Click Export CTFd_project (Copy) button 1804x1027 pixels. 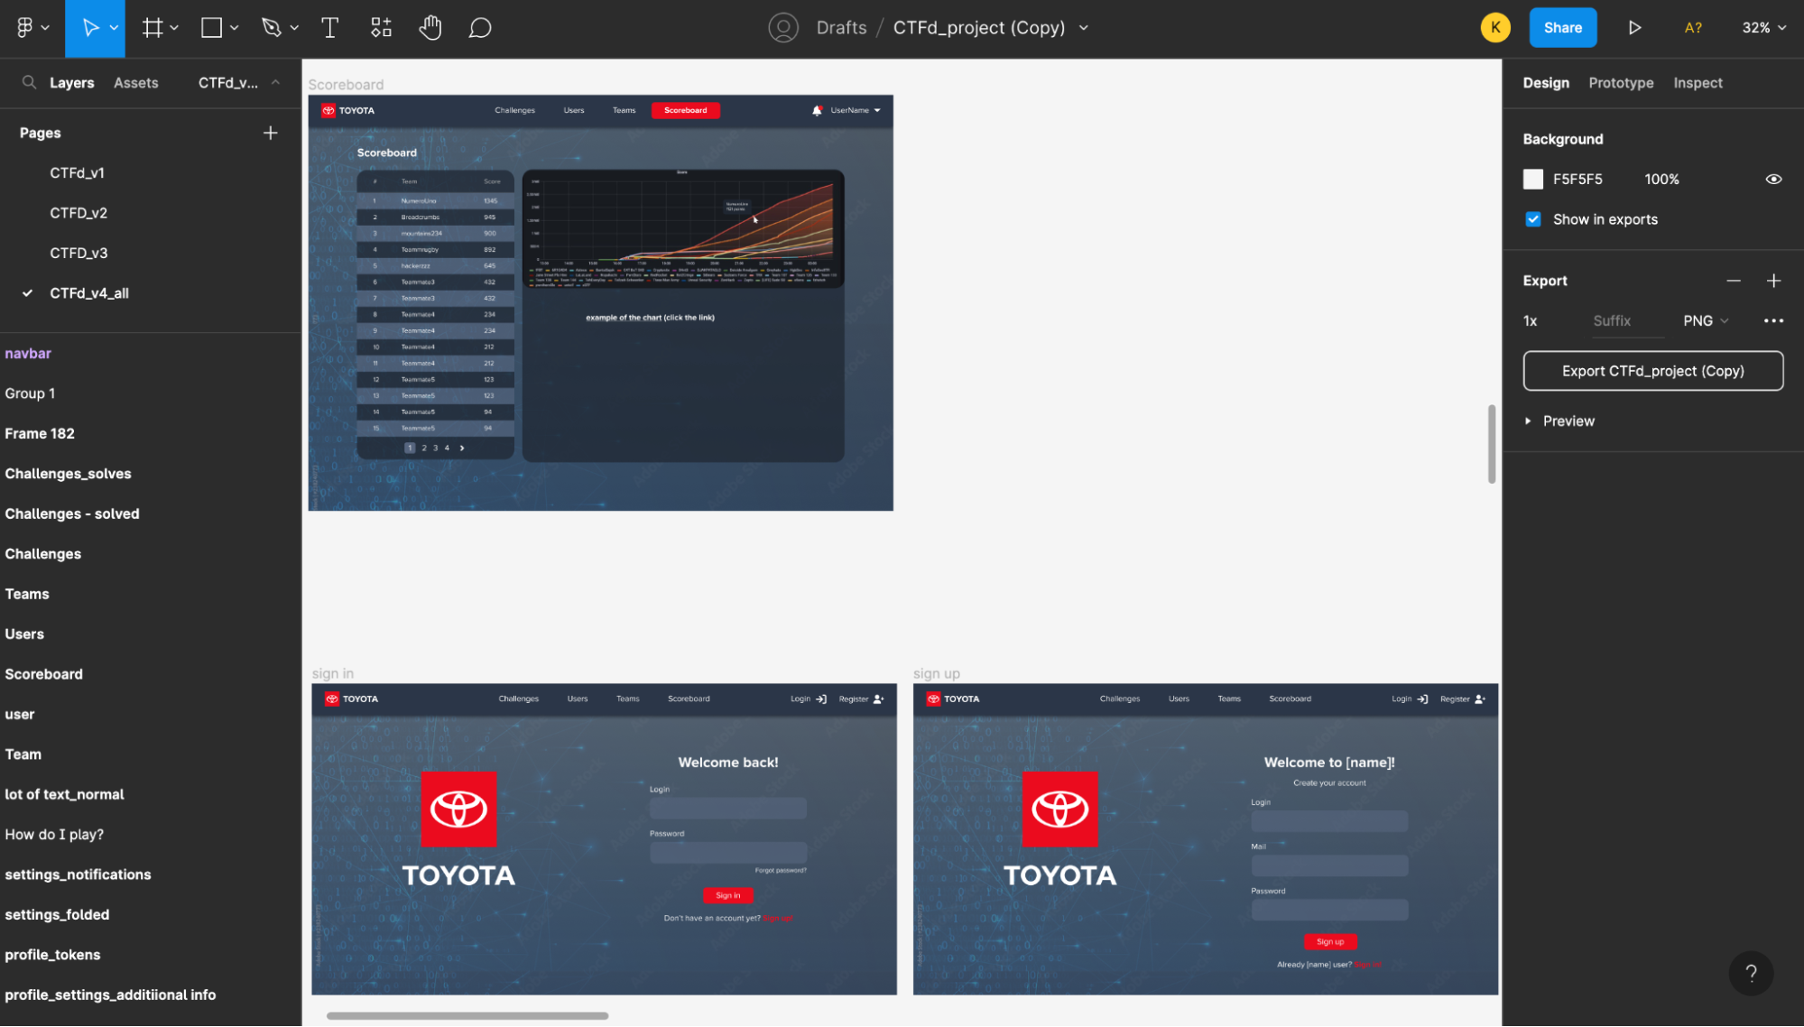tap(1652, 371)
